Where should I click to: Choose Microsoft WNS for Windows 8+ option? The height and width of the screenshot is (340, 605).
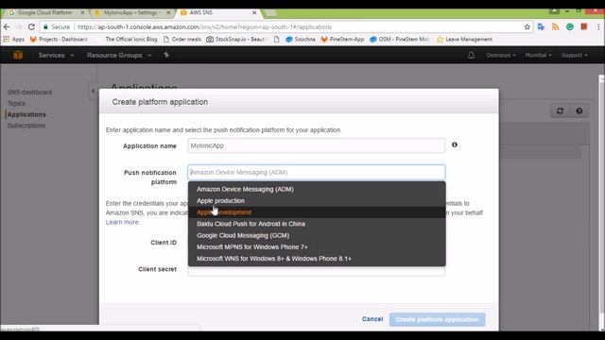(317, 259)
